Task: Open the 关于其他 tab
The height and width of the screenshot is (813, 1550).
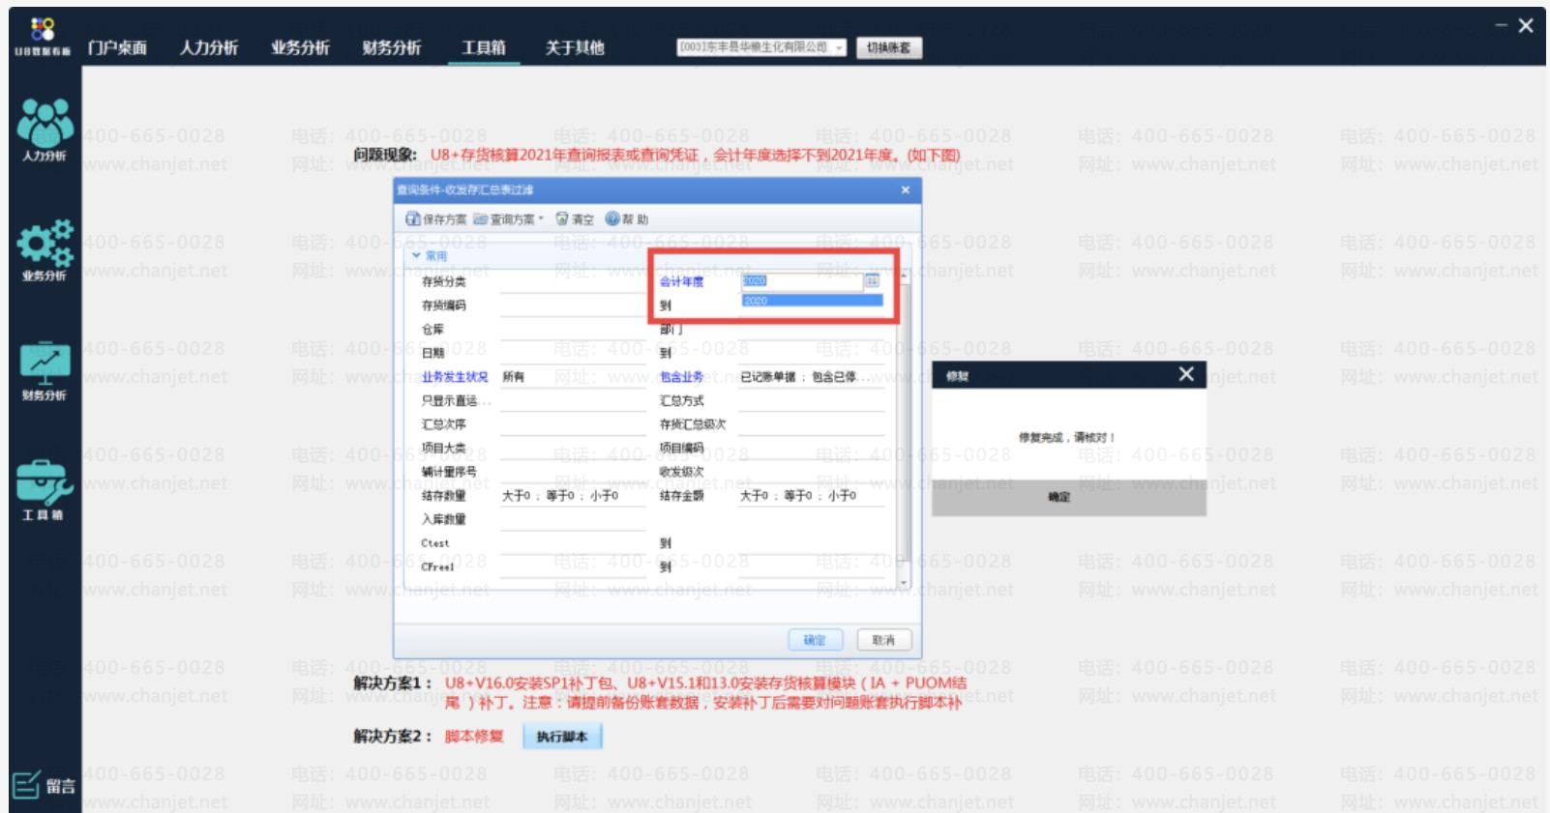Action: pyautogui.click(x=575, y=47)
